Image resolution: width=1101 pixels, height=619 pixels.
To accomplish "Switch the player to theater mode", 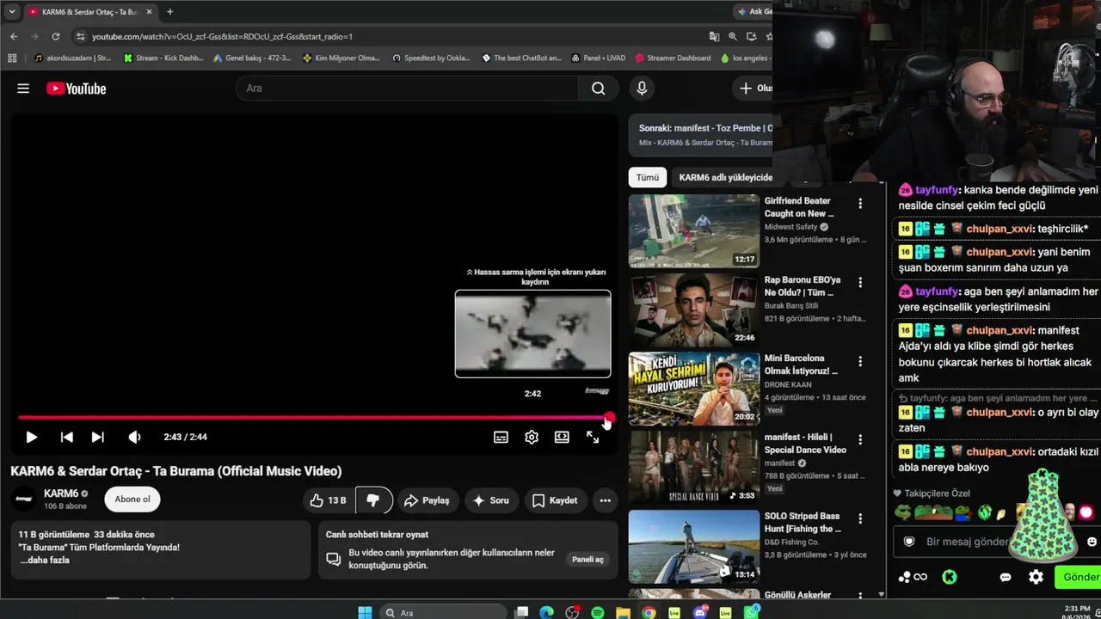I will 562,437.
